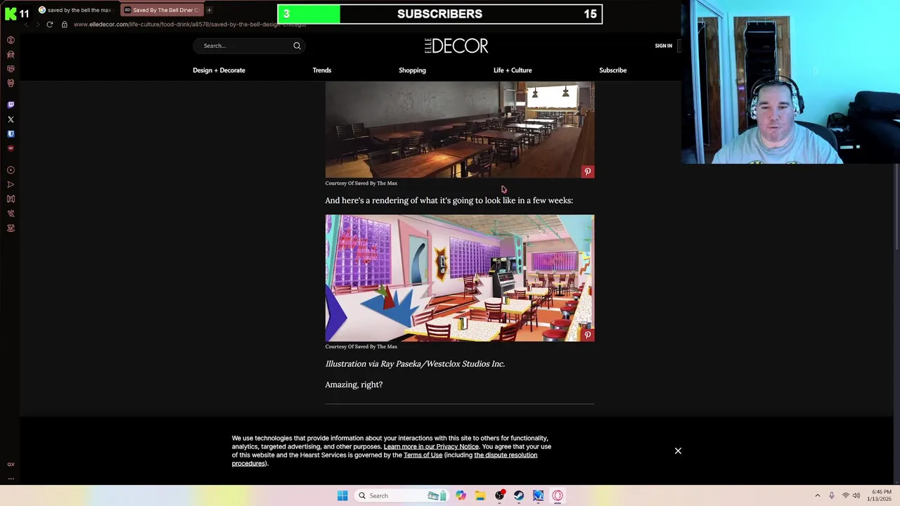
Task: Click the 'Amazing, right?' text
Action: coord(354,384)
